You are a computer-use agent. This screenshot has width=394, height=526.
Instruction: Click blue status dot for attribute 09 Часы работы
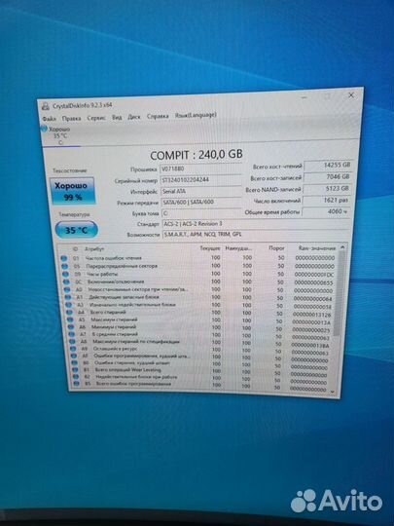point(66,274)
